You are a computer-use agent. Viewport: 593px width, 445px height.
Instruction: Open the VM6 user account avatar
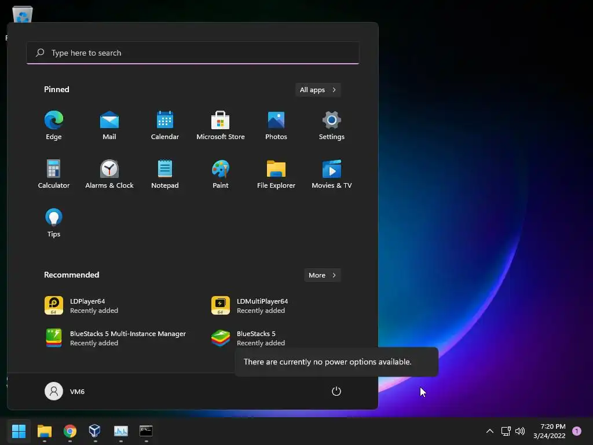point(54,391)
